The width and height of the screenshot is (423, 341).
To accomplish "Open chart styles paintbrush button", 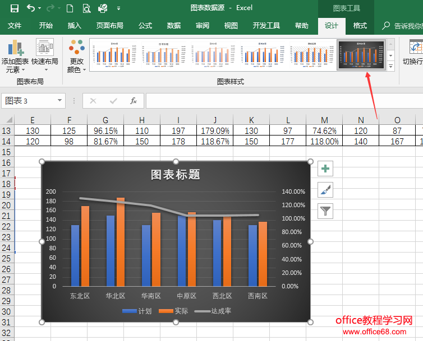I will pyautogui.click(x=325, y=190).
